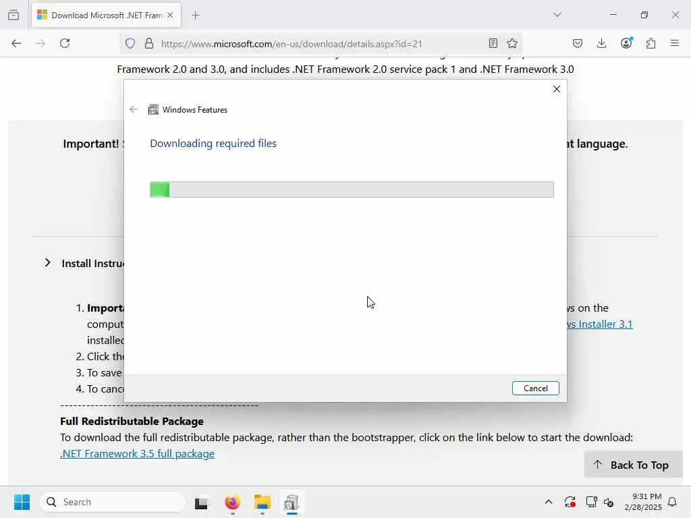This screenshot has width=691, height=518.
Task: Open the Firefox downloads panel
Action: [x=601, y=43]
